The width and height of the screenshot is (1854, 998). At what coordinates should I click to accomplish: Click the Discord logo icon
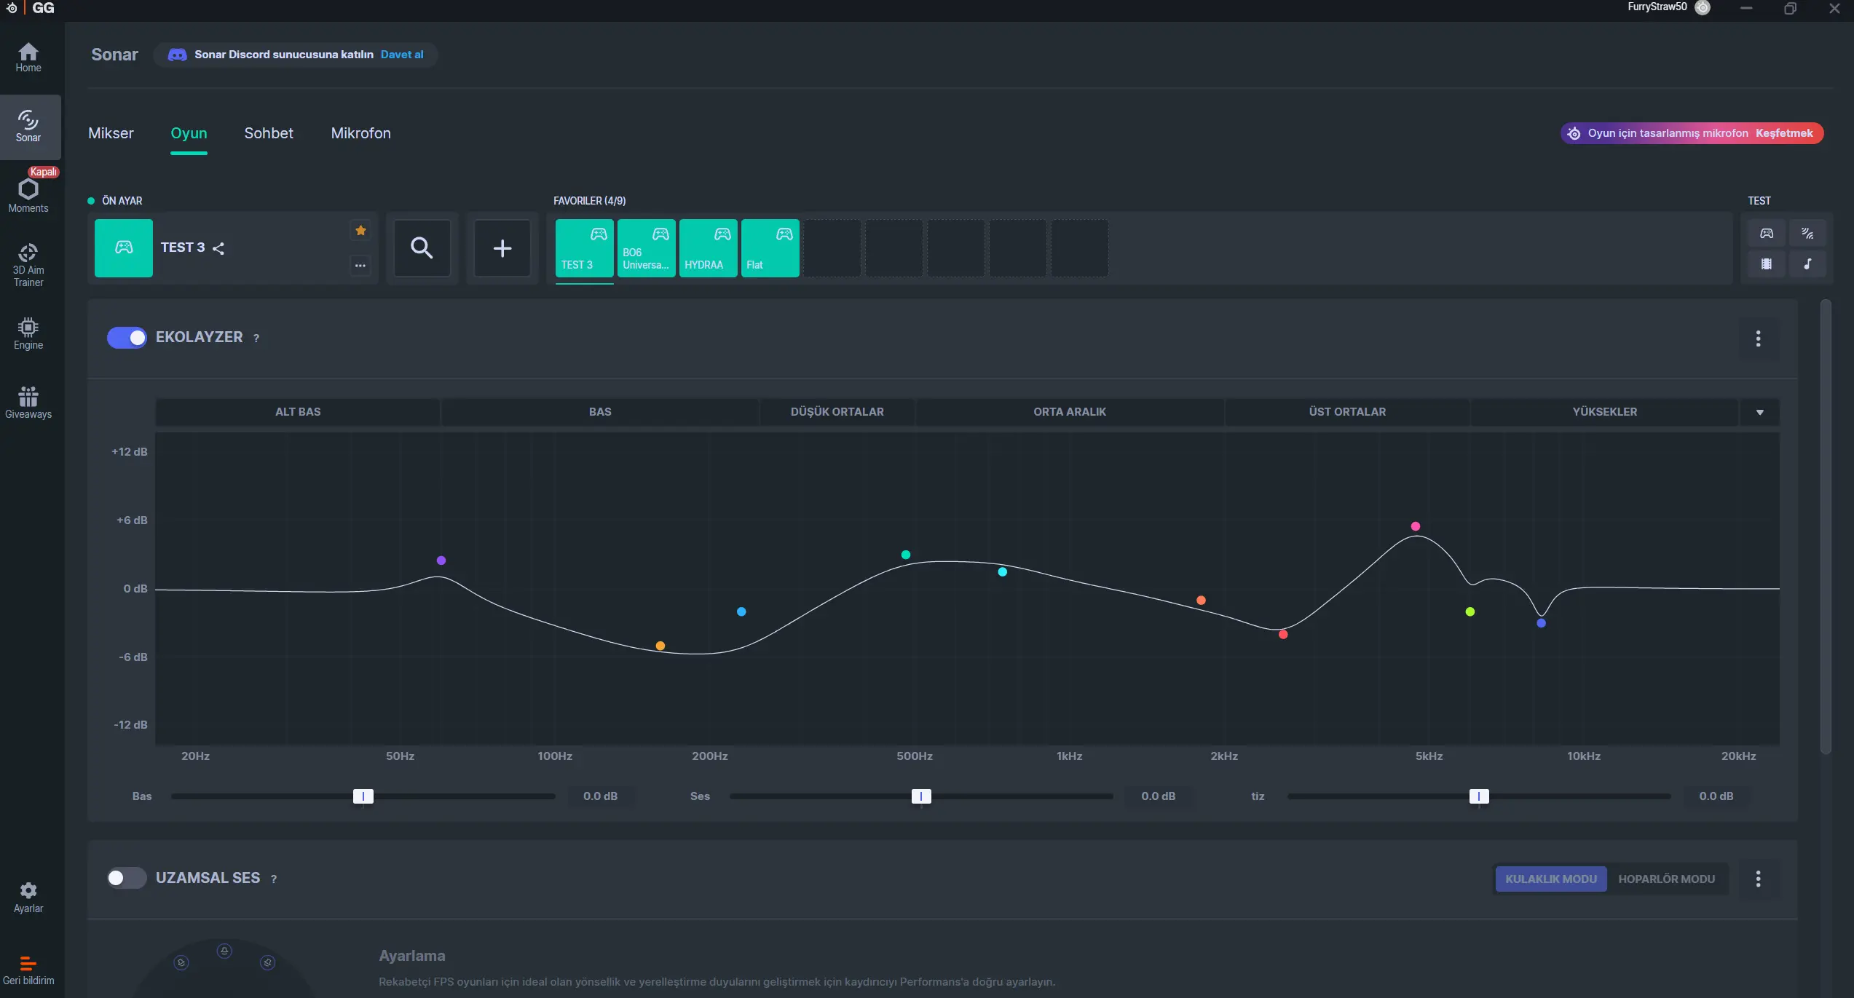[x=177, y=55]
